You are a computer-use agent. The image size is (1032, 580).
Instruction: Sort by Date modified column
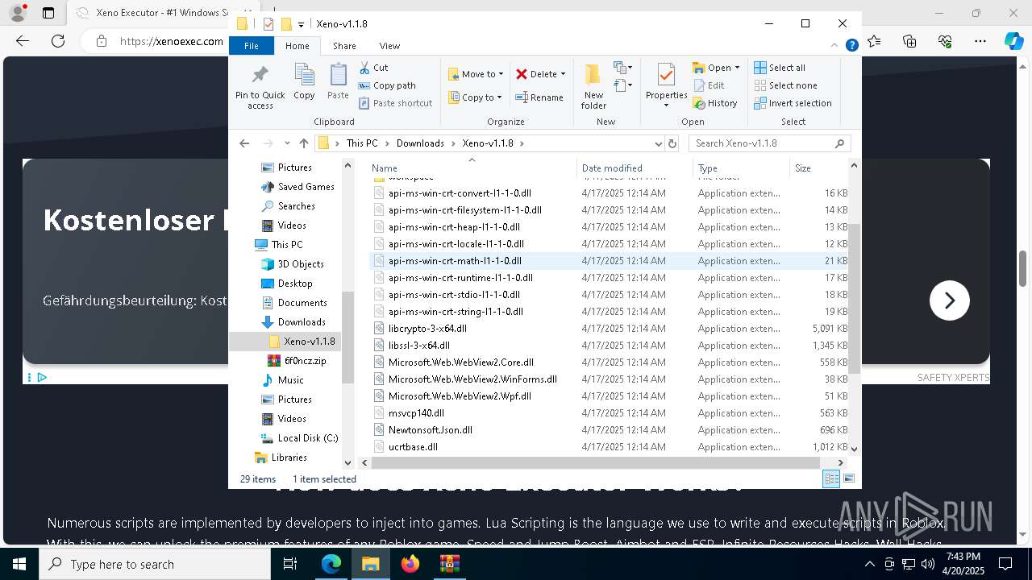click(x=635, y=168)
